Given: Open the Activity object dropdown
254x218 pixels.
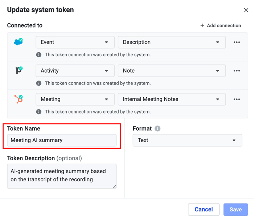Looking at the screenshot, I should 75,71.
